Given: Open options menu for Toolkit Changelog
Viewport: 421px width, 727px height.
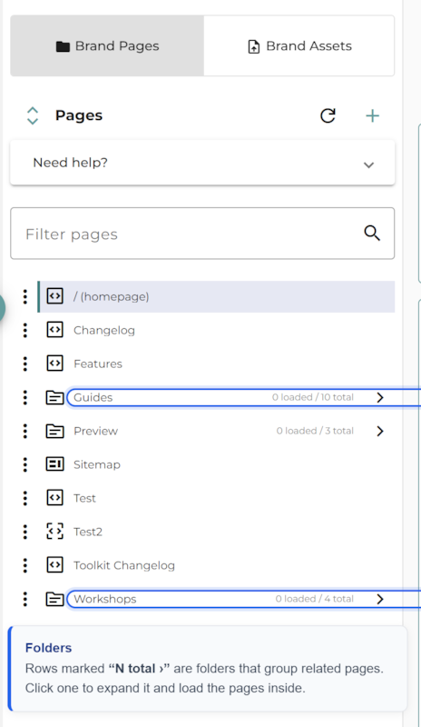Looking at the screenshot, I should (25, 565).
